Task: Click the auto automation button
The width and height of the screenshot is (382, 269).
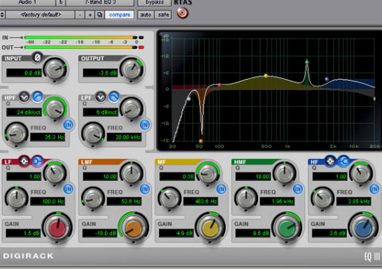Action: [146, 15]
